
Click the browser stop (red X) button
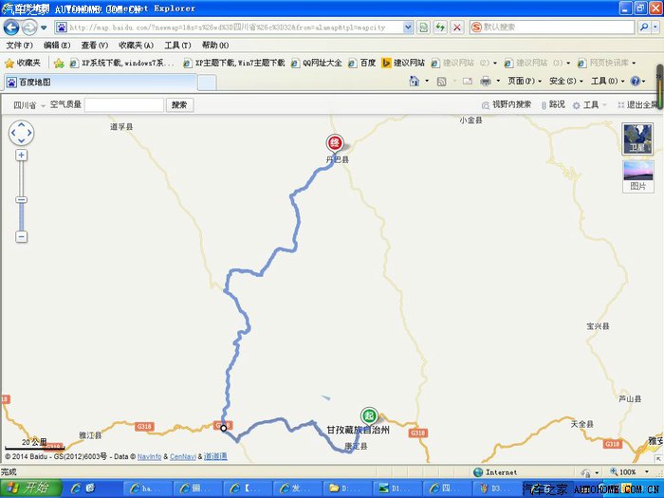(457, 28)
